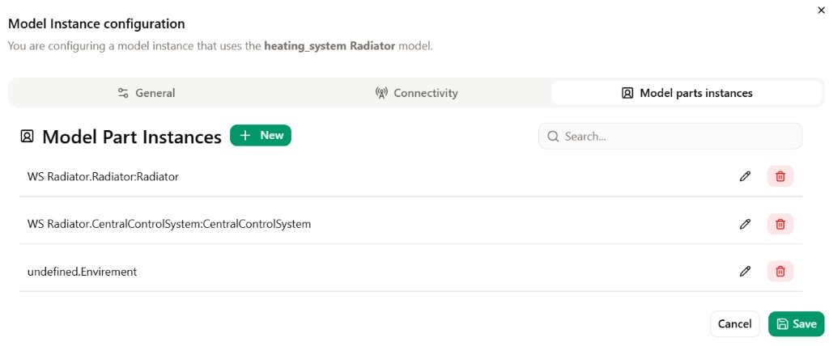Click the Model Instance configuration title
This screenshot has width=829, height=346.
point(96,23)
